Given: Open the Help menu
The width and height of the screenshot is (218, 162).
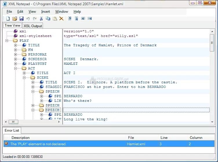Looking at the screenshot, I should pyautogui.click(x=77, y=12).
